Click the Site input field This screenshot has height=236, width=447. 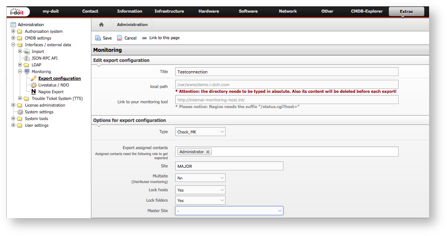click(229, 166)
